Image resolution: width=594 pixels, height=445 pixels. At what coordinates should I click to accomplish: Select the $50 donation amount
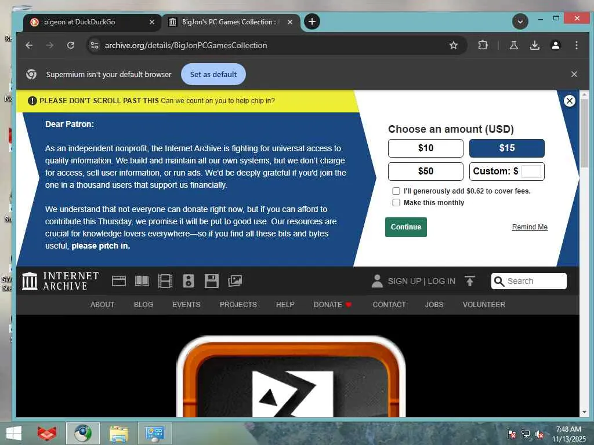click(x=425, y=172)
